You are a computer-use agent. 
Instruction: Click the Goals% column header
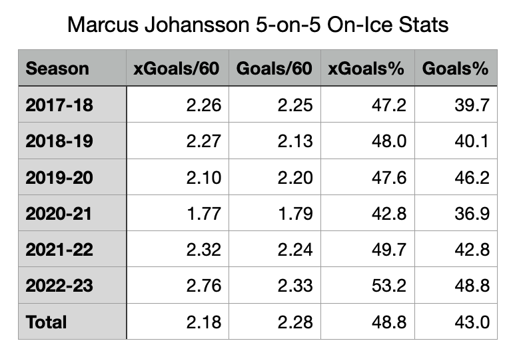click(456, 69)
